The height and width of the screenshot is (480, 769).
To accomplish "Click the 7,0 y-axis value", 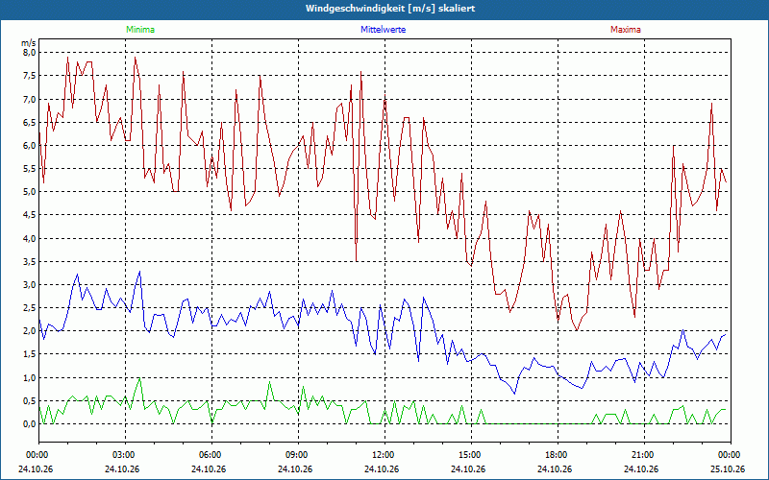I will pos(30,100).
